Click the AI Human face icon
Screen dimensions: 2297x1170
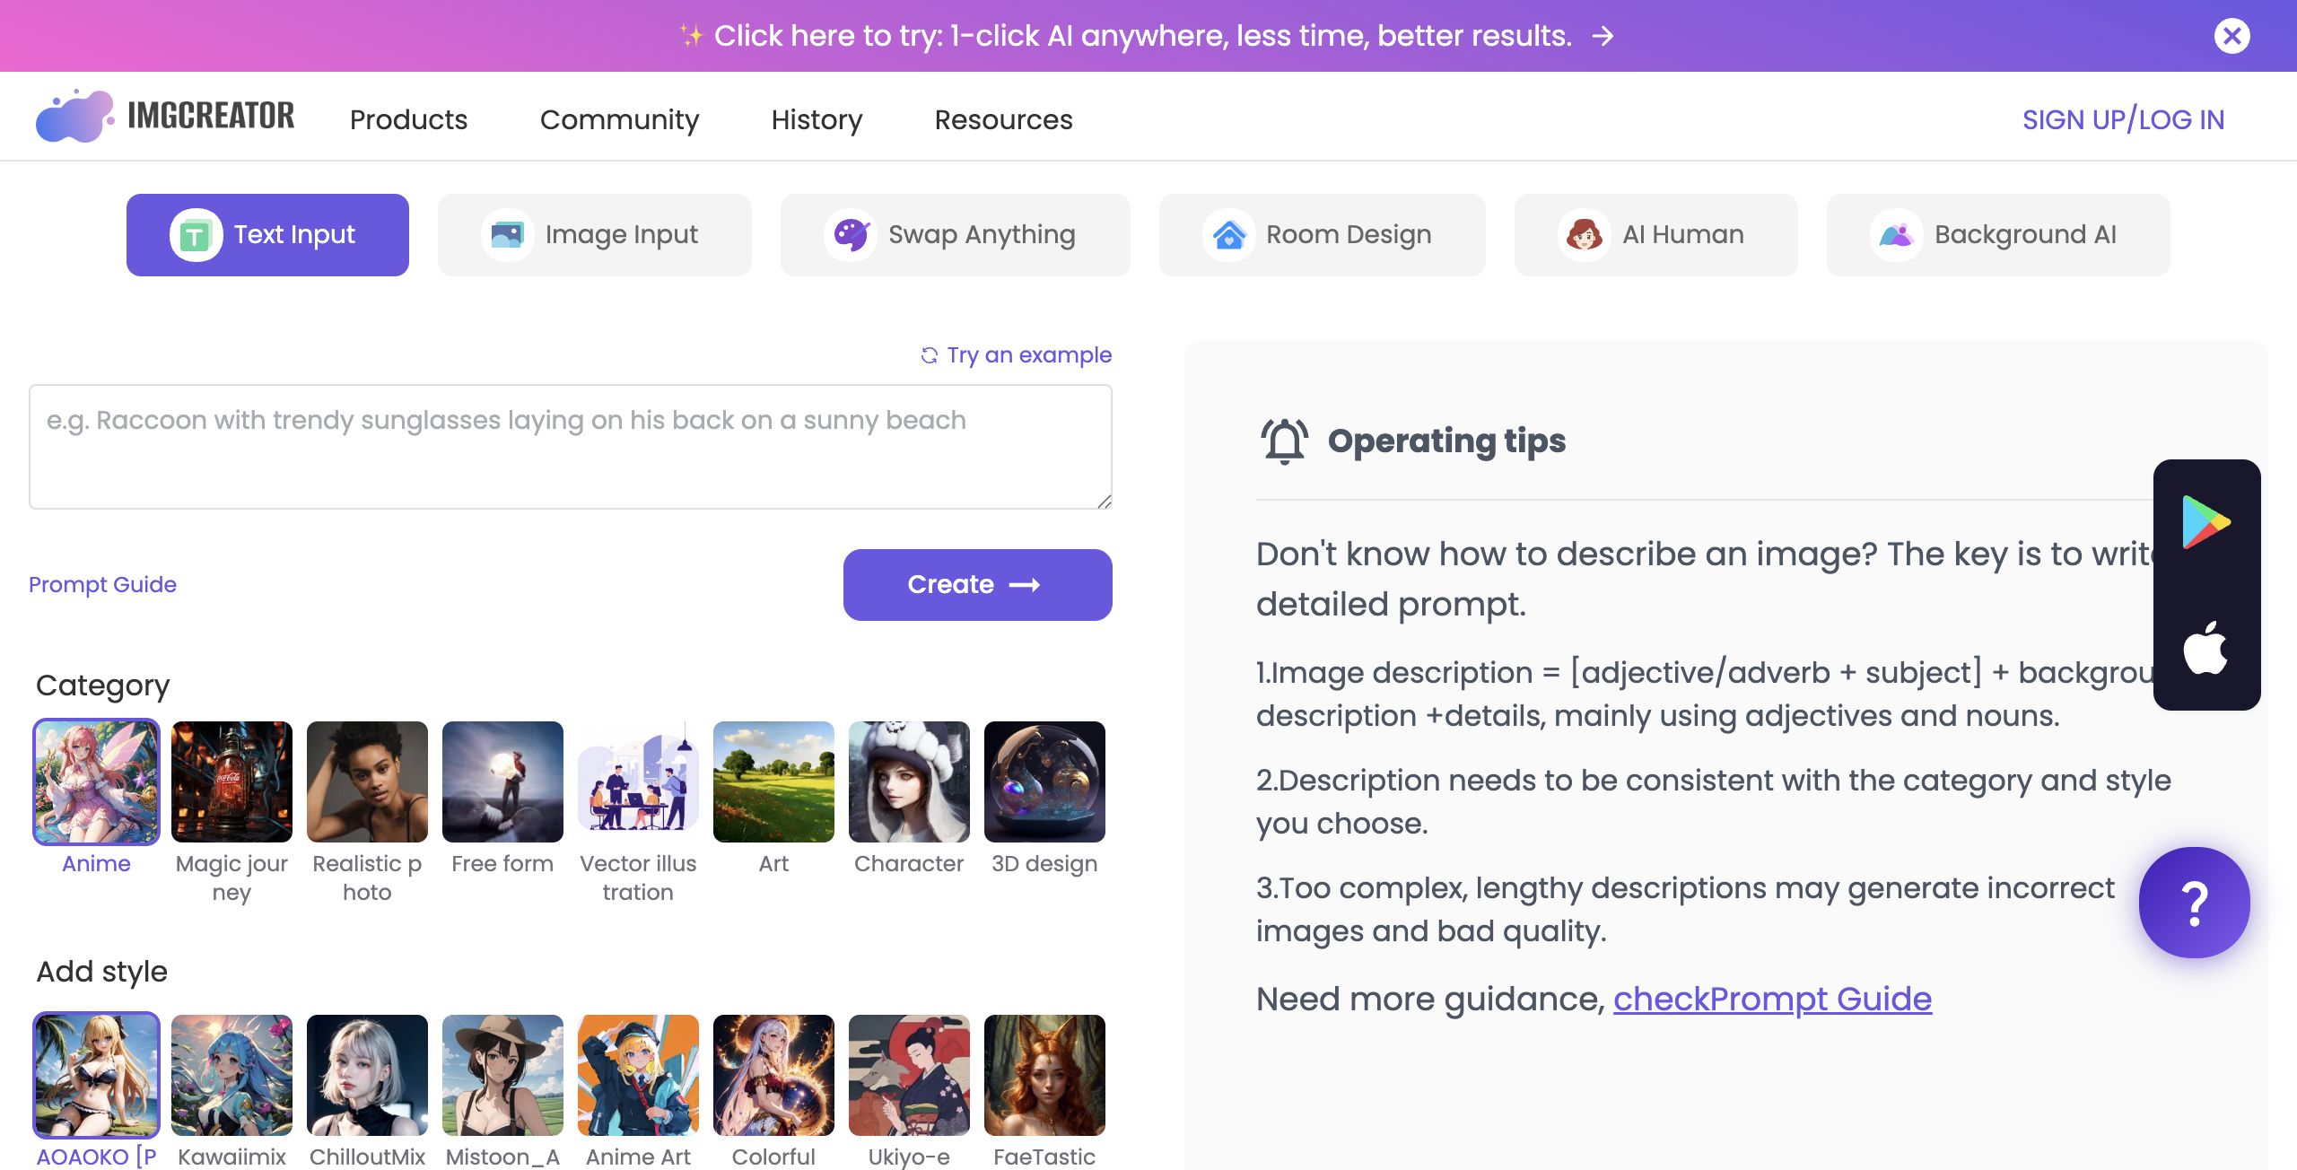tap(1584, 235)
